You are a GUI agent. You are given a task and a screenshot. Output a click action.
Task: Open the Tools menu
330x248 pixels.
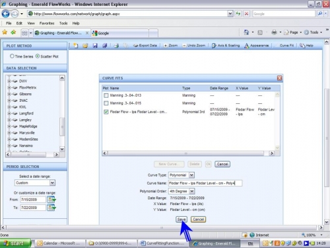(x=63, y=23)
